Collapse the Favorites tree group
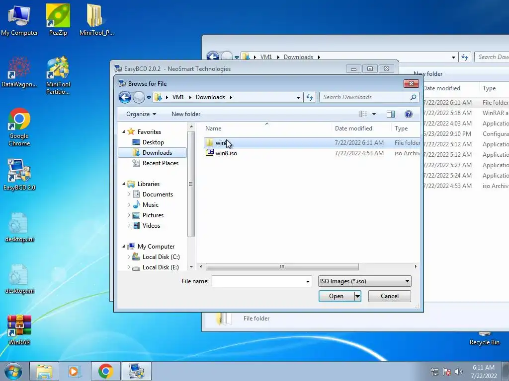Image resolution: width=509 pixels, height=381 pixels. point(124,132)
